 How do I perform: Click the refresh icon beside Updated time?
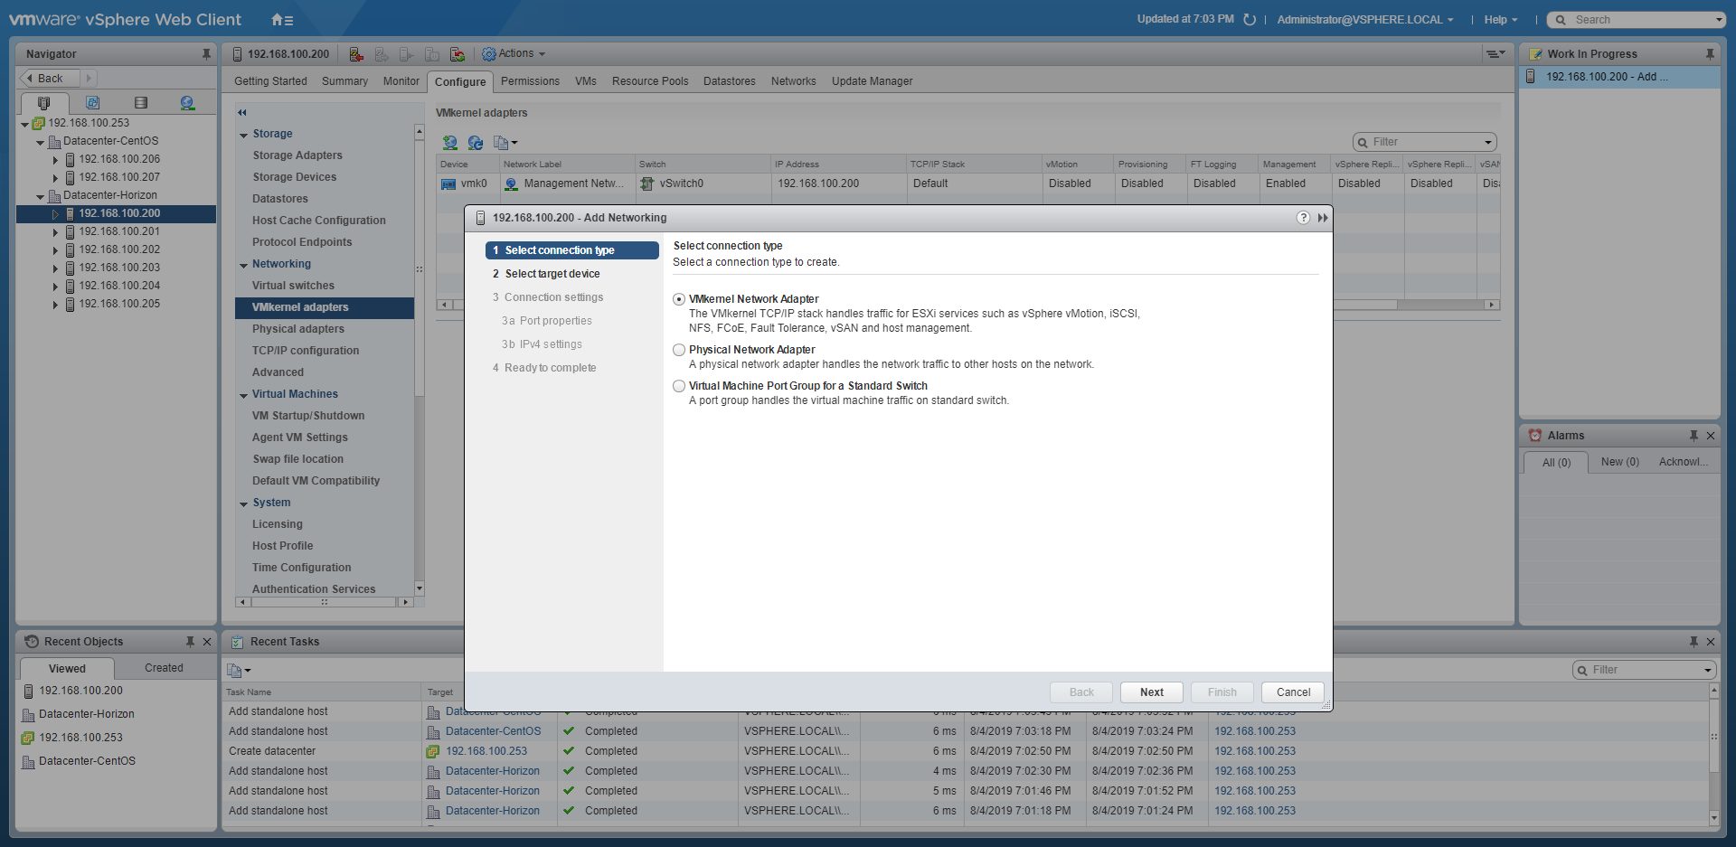pos(1250,20)
